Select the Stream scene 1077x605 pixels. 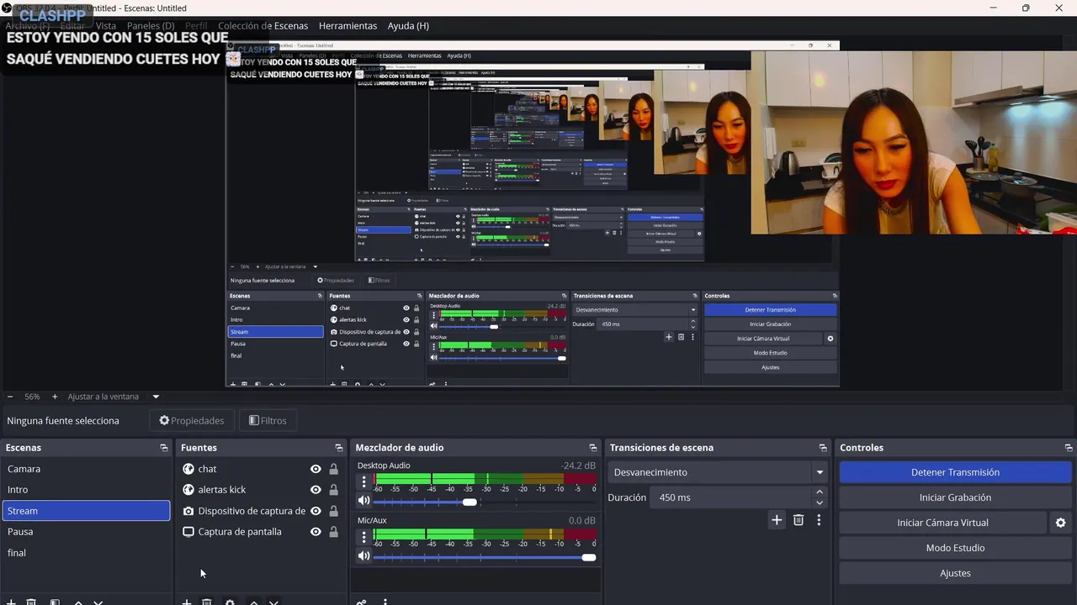pyautogui.click(x=86, y=511)
